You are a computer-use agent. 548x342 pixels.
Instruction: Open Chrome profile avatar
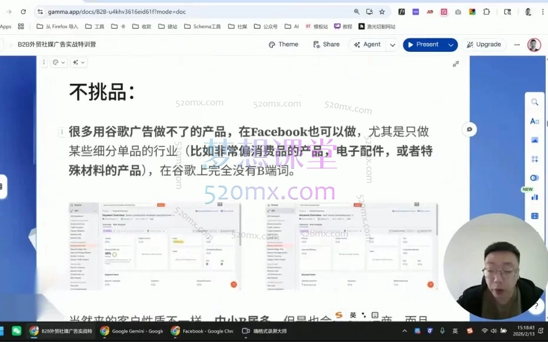click(528, 12)
